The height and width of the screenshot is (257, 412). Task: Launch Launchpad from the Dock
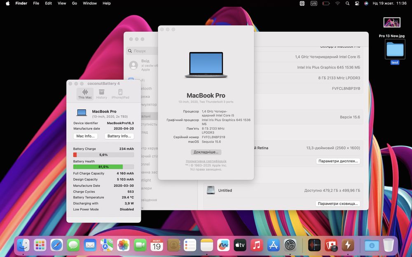click(x=40, y=245)
